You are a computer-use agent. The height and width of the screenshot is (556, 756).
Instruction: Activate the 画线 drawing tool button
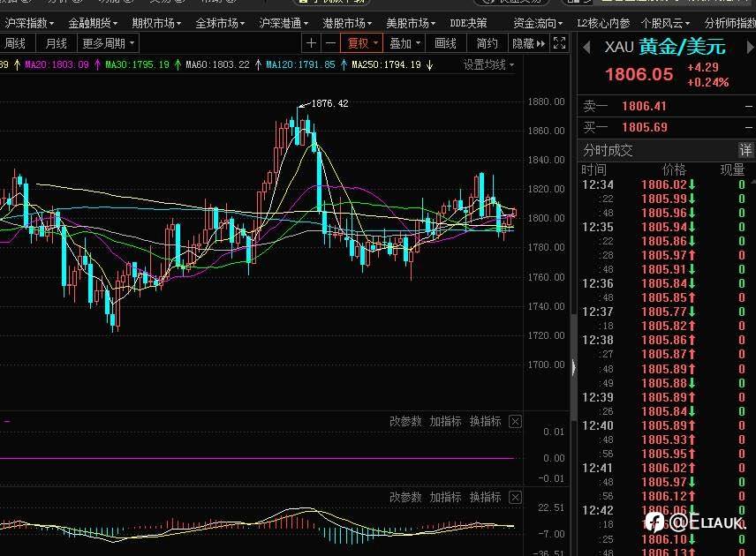(x=445, y=43)
